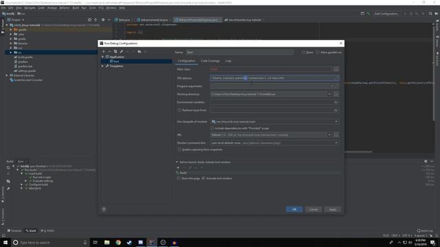Browse for Working directory folder
The height and width of the screenshot is (247, 440).
[336, 95]
